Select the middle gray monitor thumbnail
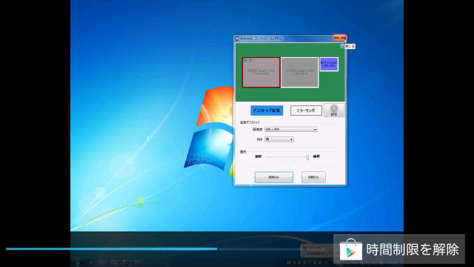Image resolution: width=474 pixels, height=267 pixels. pyautogui.click(x=299, y=73)
